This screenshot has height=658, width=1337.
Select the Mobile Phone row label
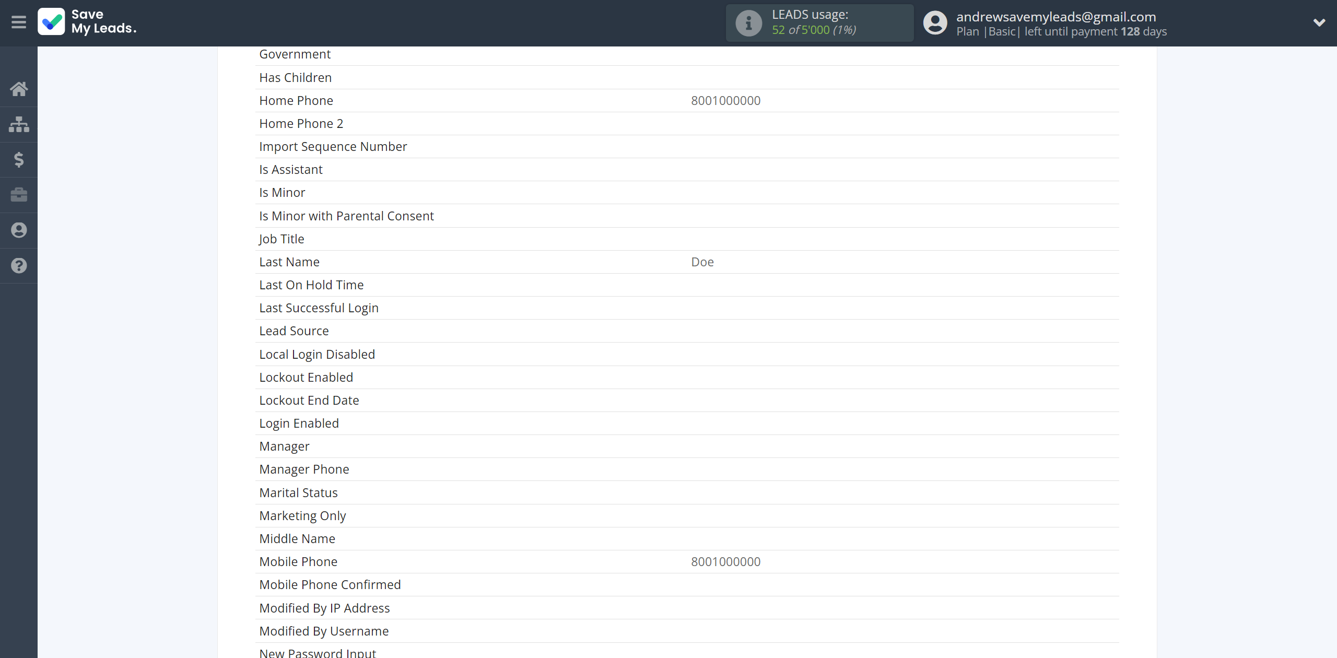(298, 561)
